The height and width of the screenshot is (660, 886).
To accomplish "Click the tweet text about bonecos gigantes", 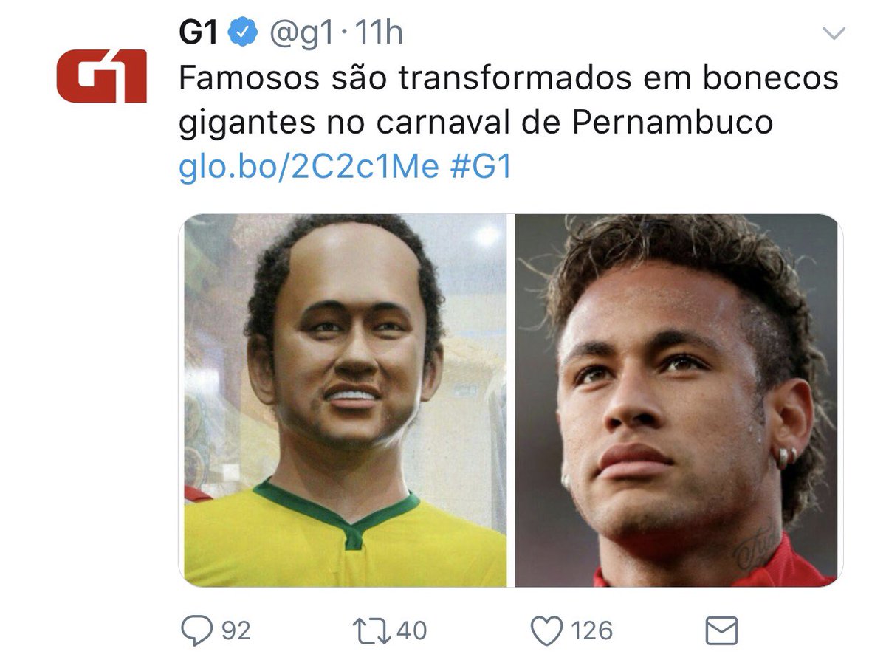I will click(509, 100).
